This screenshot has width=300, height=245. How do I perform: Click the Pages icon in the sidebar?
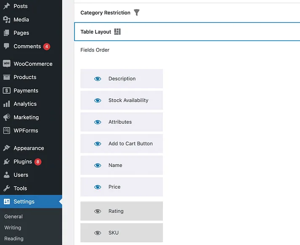(x=6, y=33)
